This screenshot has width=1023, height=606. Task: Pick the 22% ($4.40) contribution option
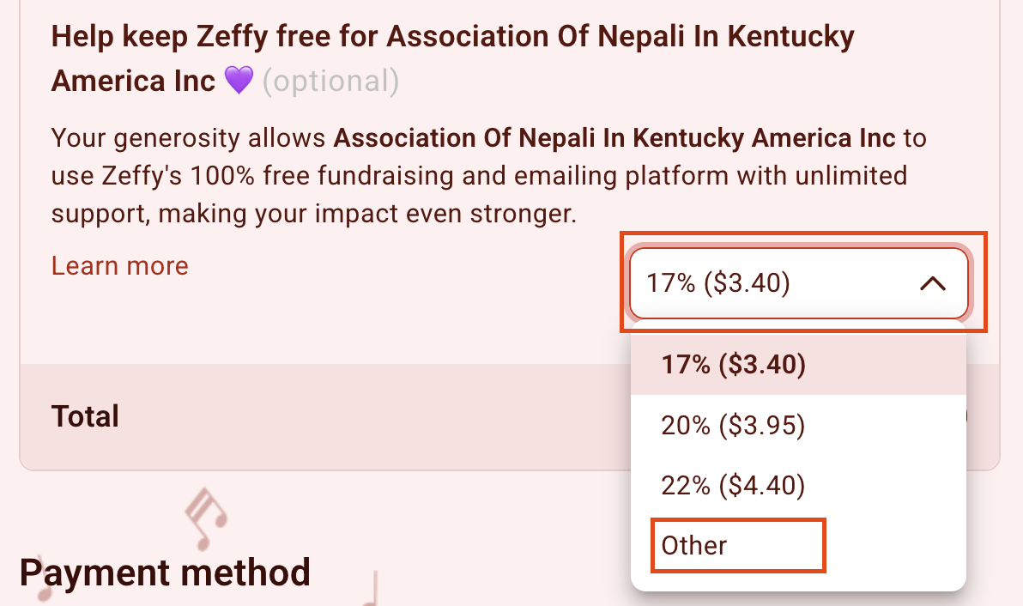(798, 485)
